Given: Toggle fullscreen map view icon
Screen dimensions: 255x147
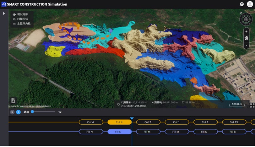Looking at the screenshot, I should 252,105.
